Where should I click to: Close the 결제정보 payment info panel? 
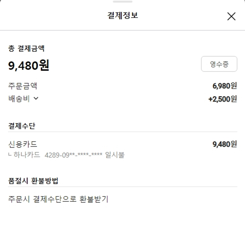click(x=231, y=16)
